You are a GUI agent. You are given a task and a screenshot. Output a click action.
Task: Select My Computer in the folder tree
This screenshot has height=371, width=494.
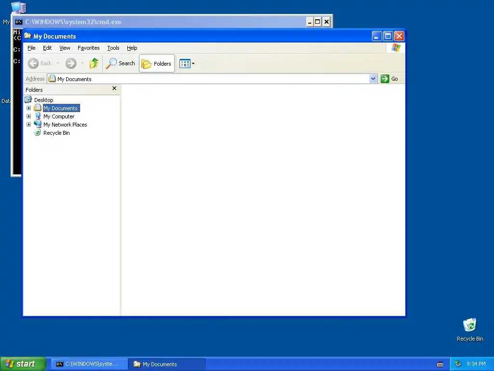59,116
